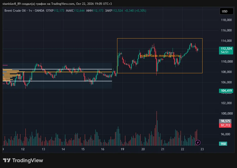Click the gray 98,575 price label
Image resolution: width=237 pixels, height=168 pixels.
click(225, 121)
